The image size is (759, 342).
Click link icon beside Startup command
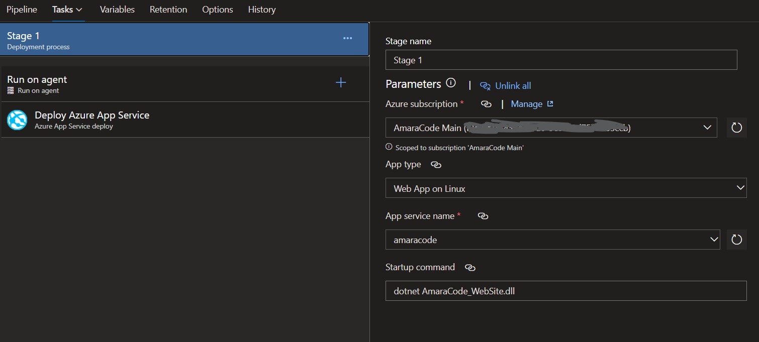470,268
